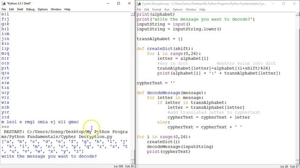
Task: Click Cypher Decryption editor title bar icon
Action: pos(139,3)
